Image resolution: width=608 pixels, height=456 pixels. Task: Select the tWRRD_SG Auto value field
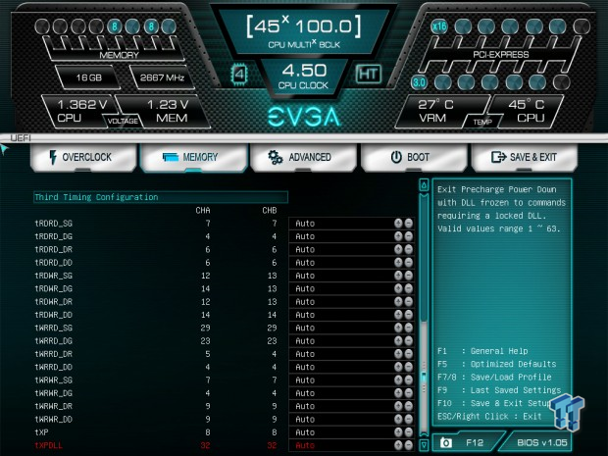pos(351,328)
